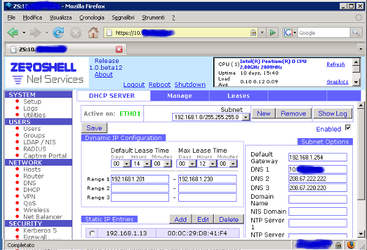Open the Subnet selection dropdown

tap(246, 117)
